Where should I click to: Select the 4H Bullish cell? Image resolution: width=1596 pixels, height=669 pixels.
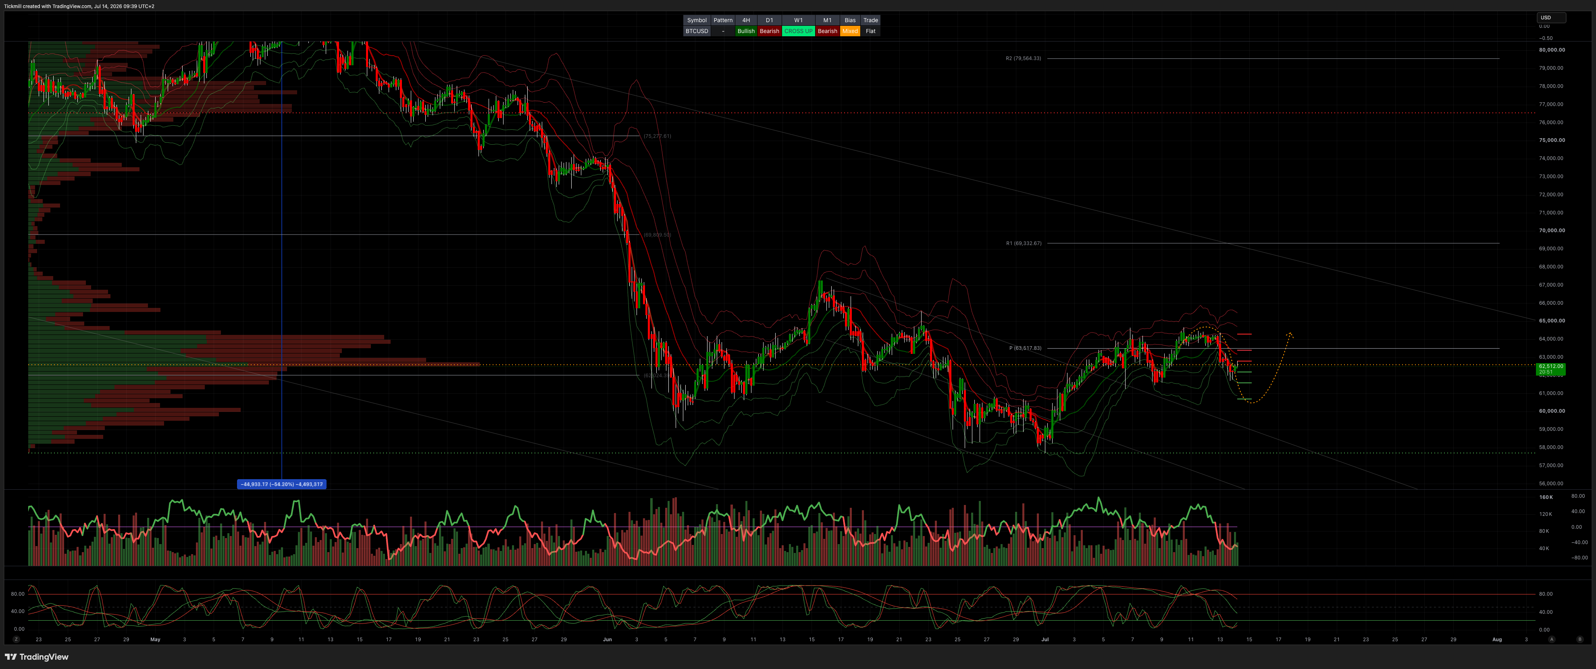click(746, 31)
